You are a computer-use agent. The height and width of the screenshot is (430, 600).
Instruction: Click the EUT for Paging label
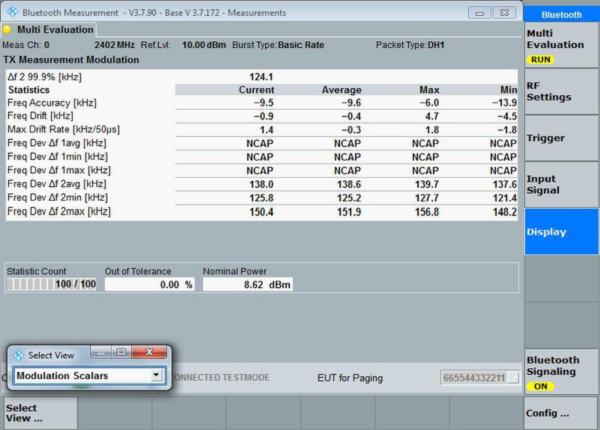[350, 378]
